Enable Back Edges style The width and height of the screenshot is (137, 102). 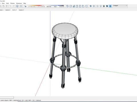[x=94, y=6]
